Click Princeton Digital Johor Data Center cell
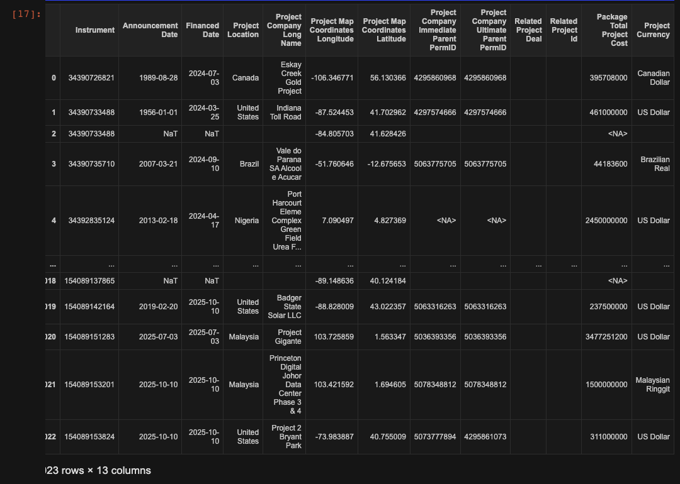The image size is (680, 484). pyautogui.click(x=285, y=385)
